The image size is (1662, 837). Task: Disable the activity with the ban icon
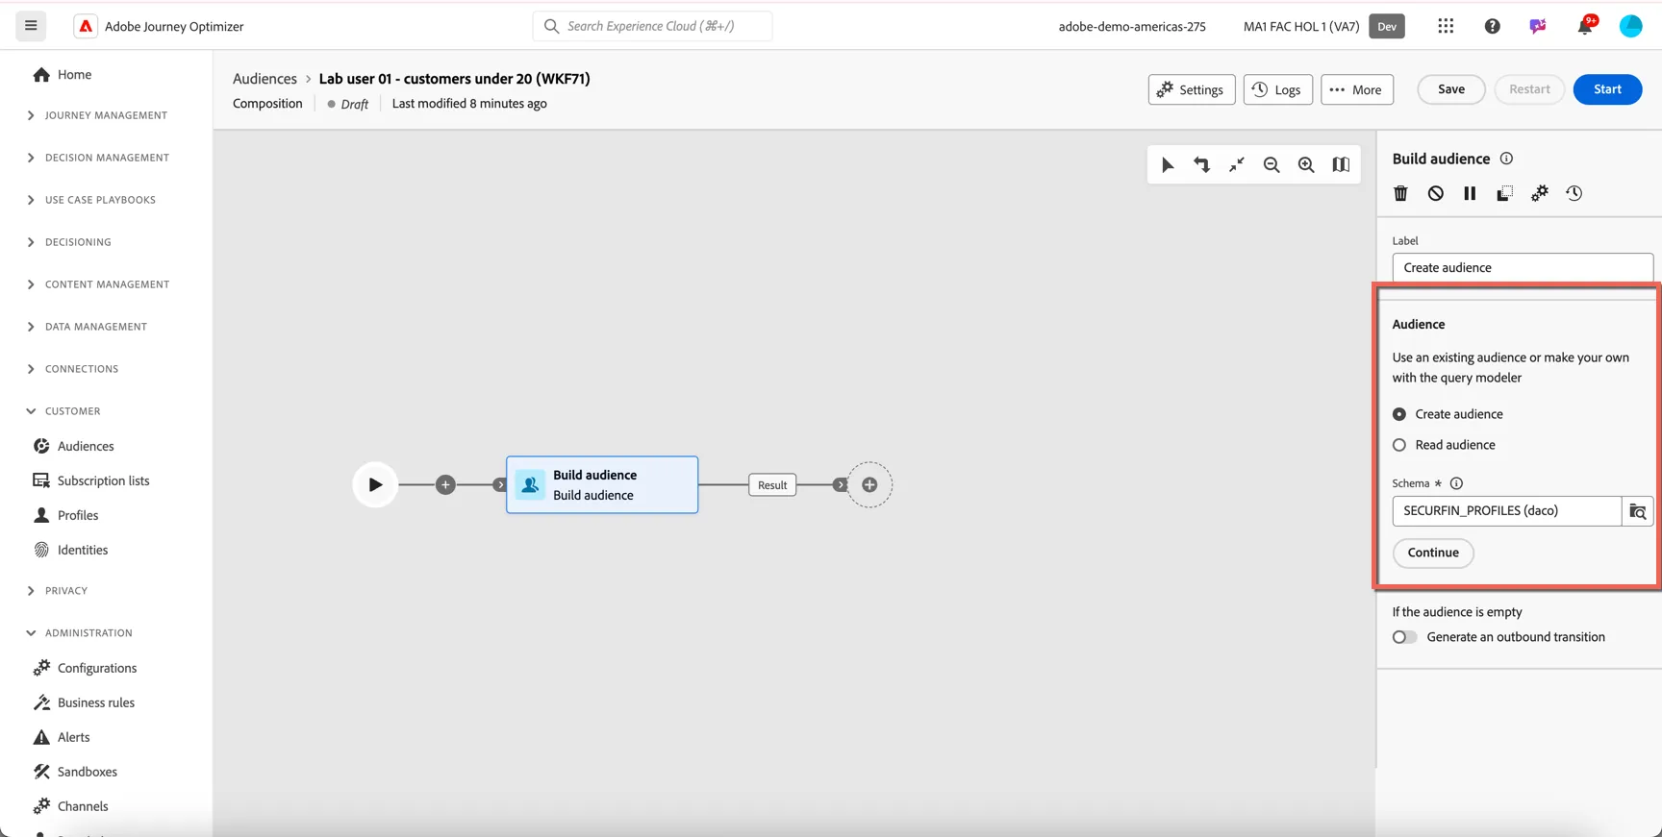pos(1435,193)
